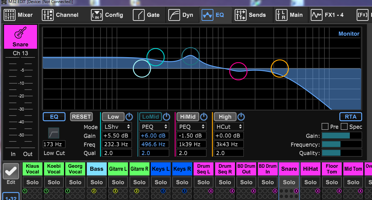372x200 pixels.
Task: Click the Channel faders icon
Action: (x=48, y=15)
